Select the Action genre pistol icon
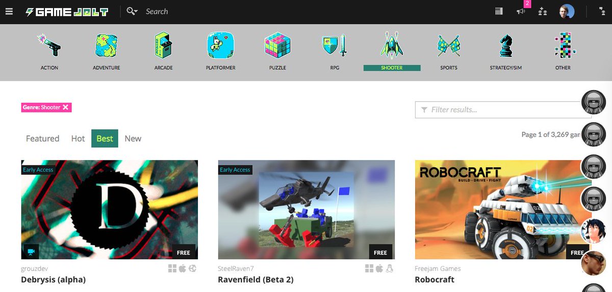Image resolution: width=612 pixels, height=292 pixels. coord(49,45)
